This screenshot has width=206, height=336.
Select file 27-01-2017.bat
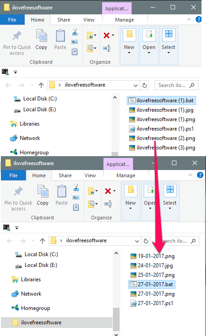[x=152, y=284]
